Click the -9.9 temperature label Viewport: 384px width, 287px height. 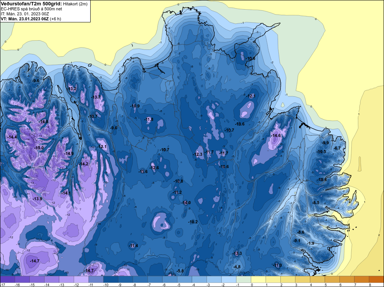[325, 143]
